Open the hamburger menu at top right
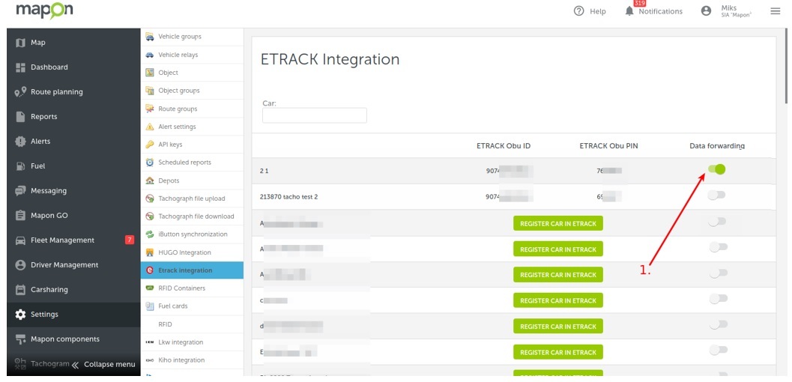Image resolution: width=792 pixels, height=382 pixels. [776, 11]
